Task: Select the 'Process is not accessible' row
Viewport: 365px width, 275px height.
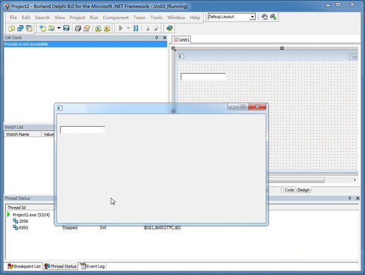Action: pos(85,44)
